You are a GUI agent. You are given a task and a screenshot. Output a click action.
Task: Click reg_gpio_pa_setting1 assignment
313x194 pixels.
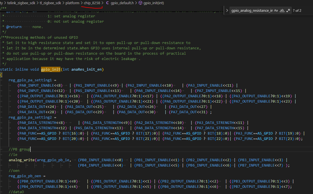point(30,80)
